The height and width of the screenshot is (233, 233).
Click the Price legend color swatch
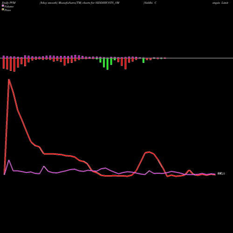[3, 9]
